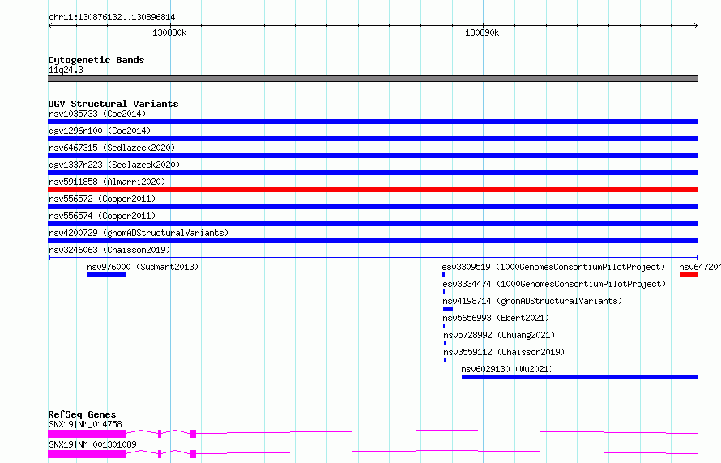Screen dimensions: 721x463
Task: Open the nsv5656993 (Ebert2021) label
Action: click(496, 318)
